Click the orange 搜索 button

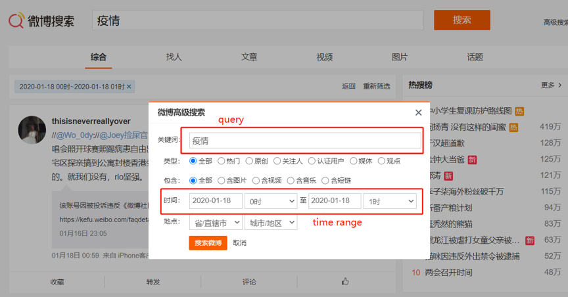[462, 20]
